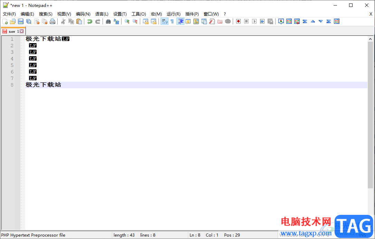The image size is (375, 239).
Task: Toggle word wrap in the toolbar
Action: pyautogui.click(x=164, y=21)
